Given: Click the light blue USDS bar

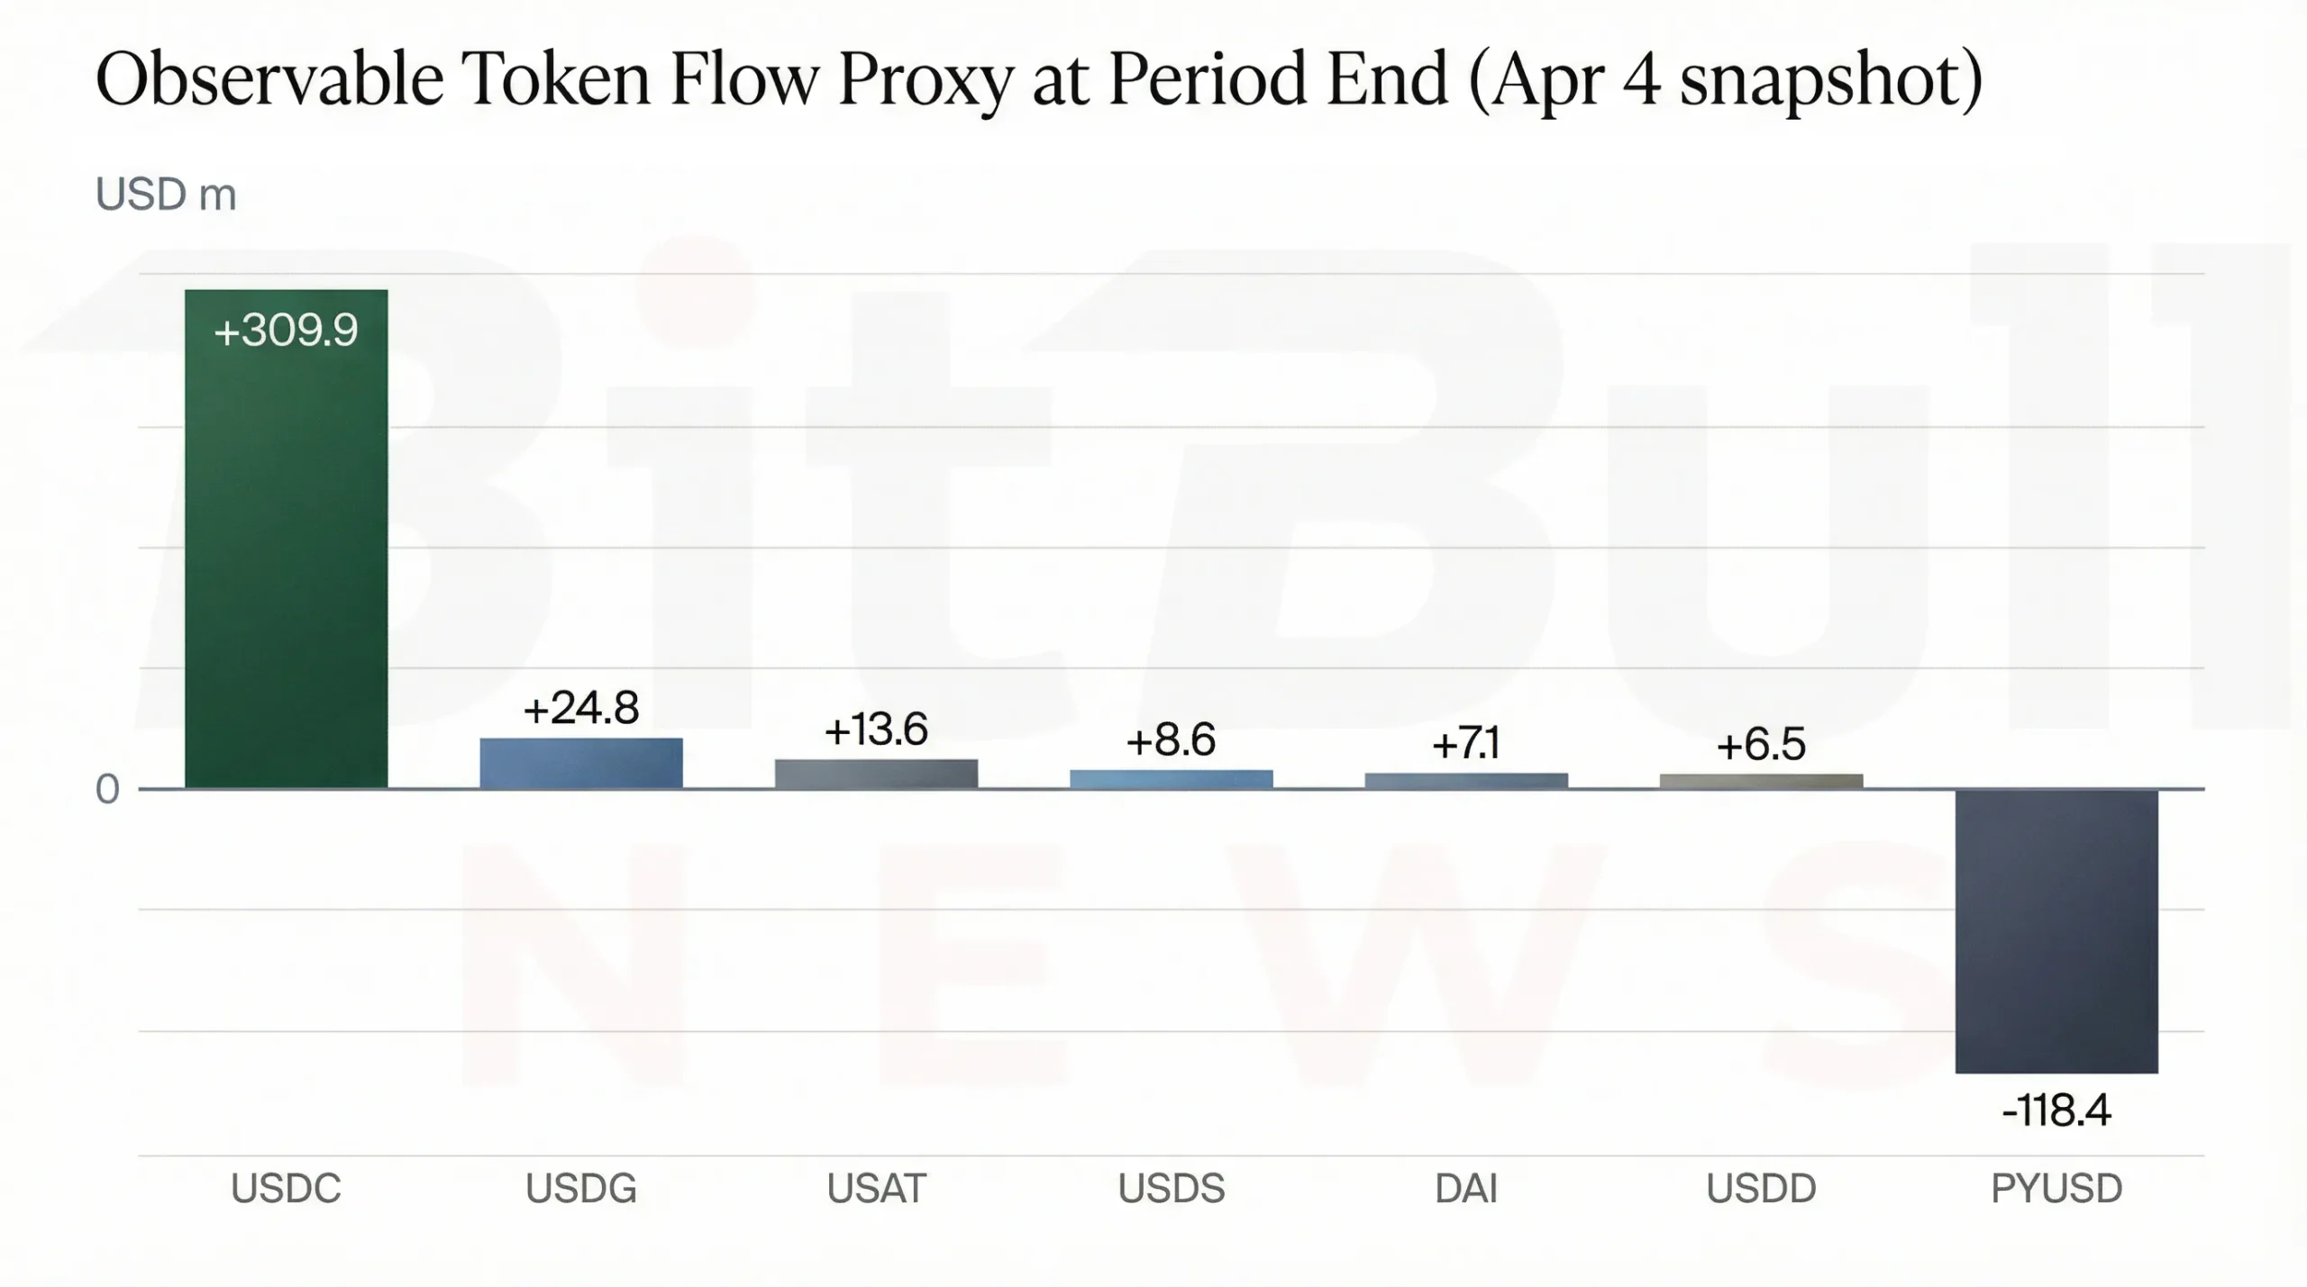Looking at the screenshot, I should point(1171,779).
